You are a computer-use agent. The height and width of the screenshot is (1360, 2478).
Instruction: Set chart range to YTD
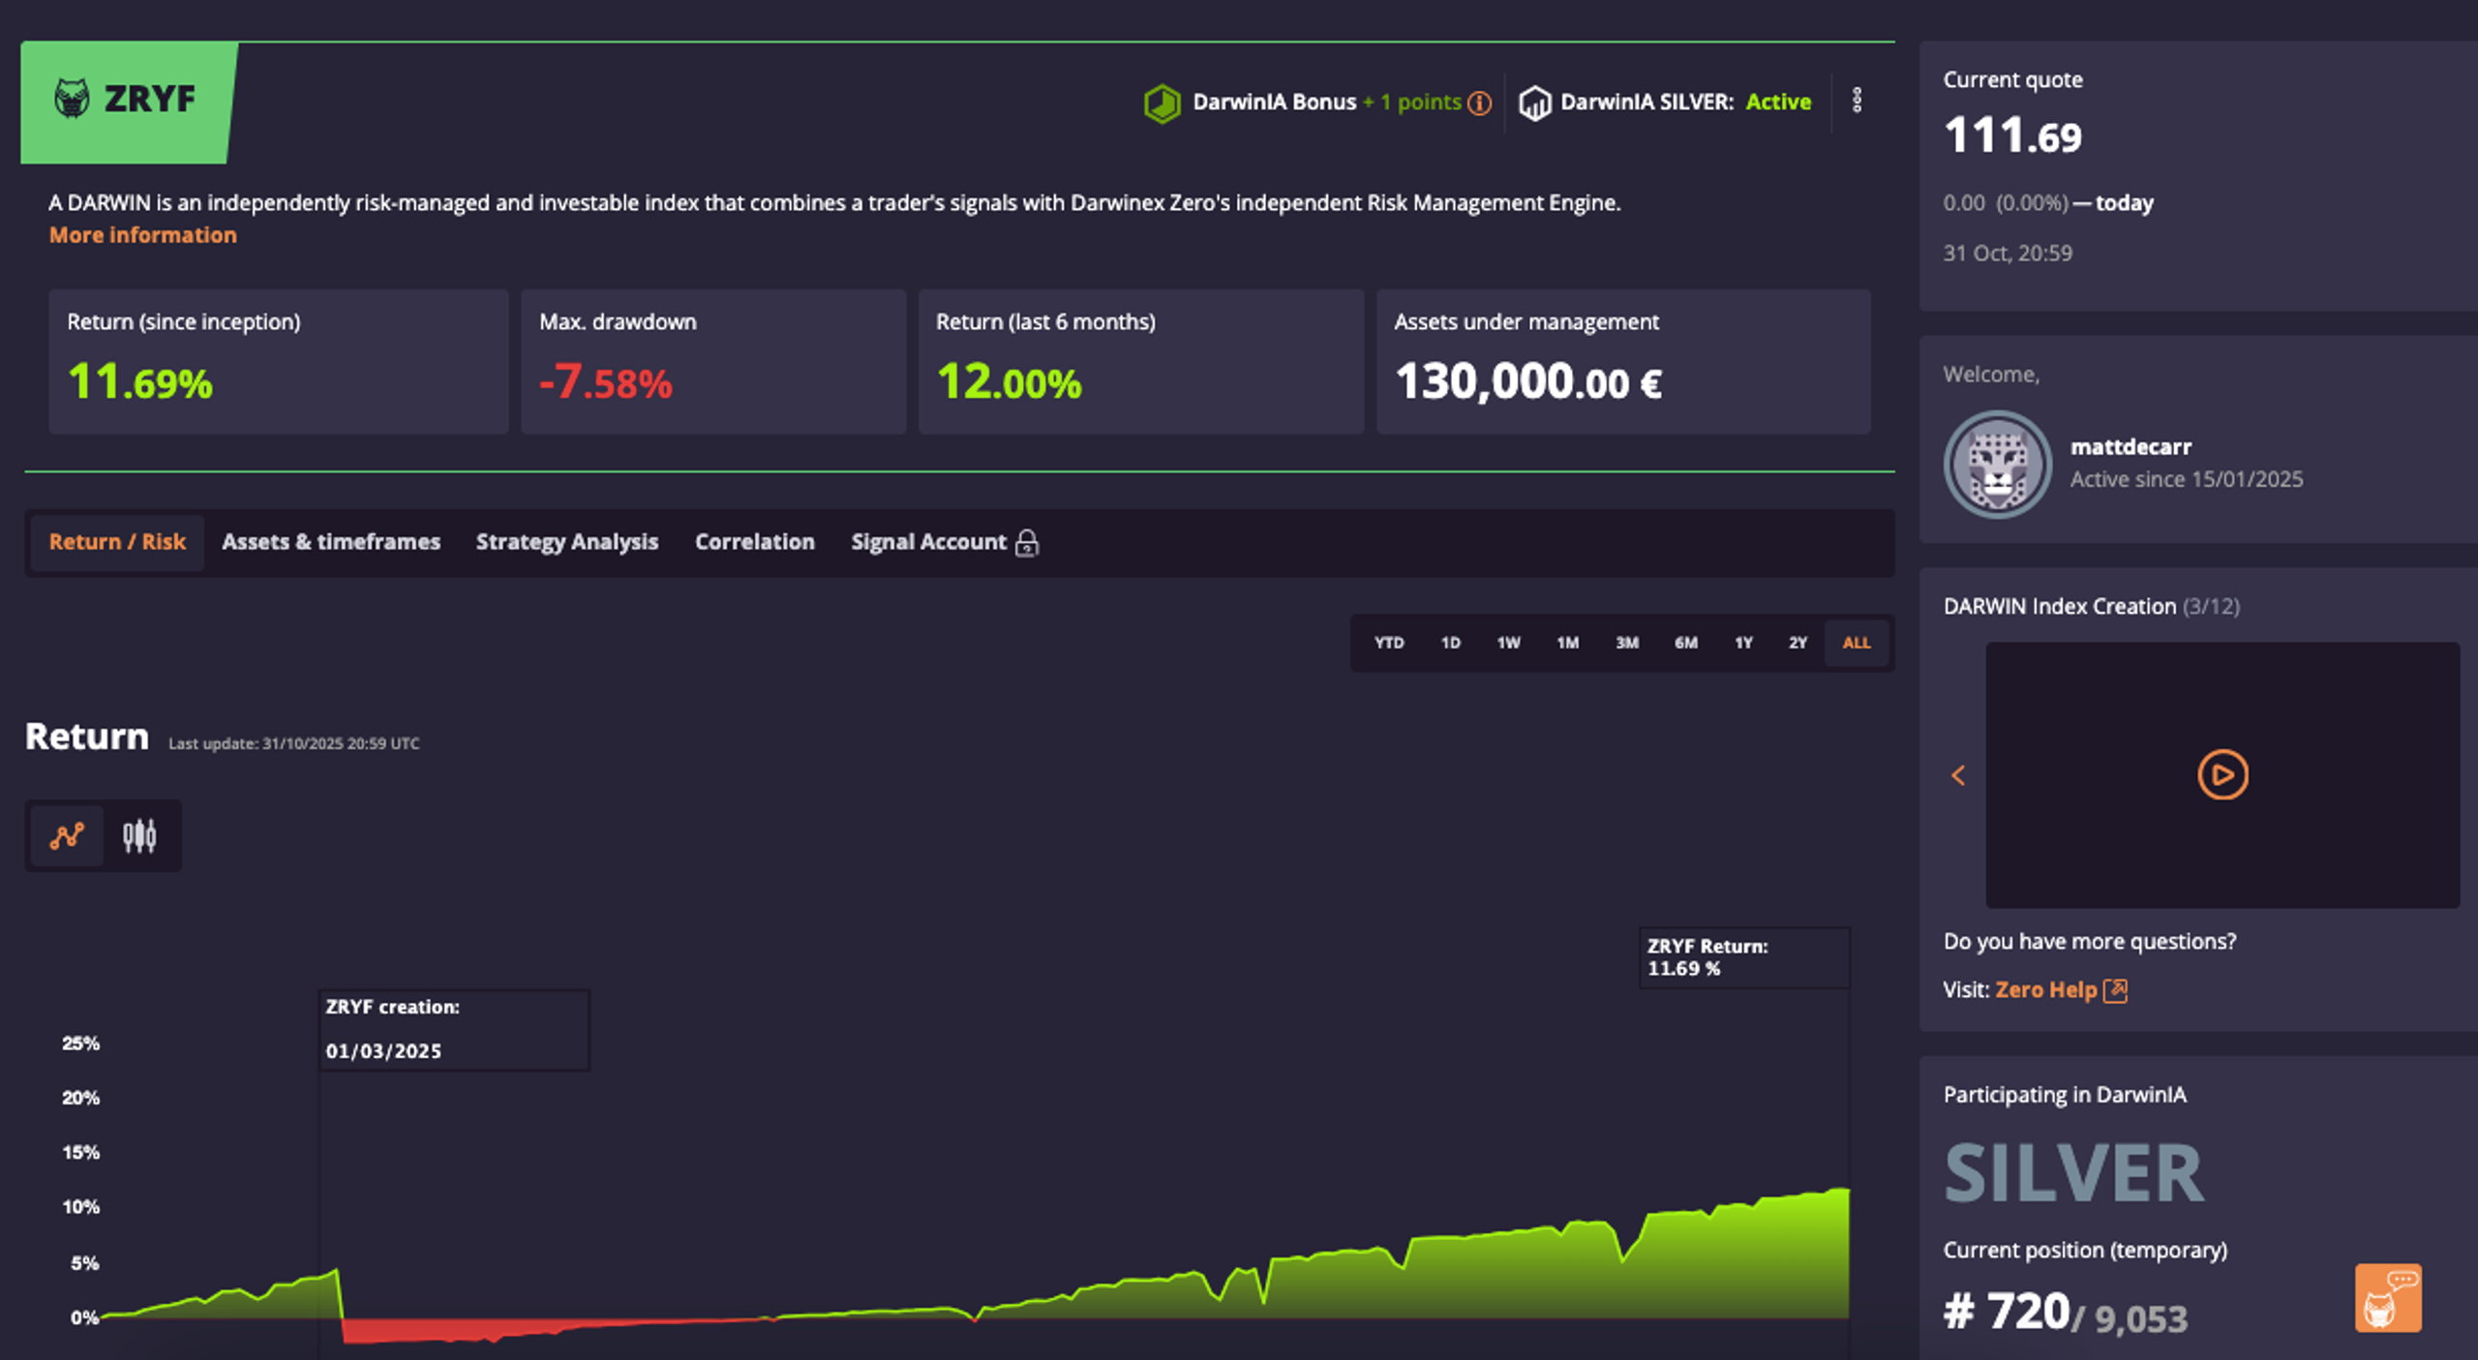[1389, 643]
